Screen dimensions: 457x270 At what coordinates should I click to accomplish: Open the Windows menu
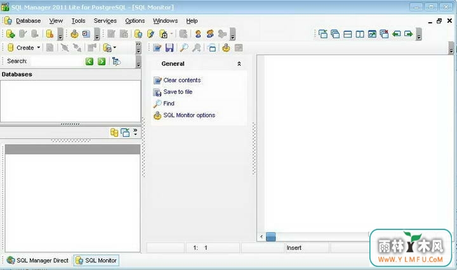[x=165, y=21]
